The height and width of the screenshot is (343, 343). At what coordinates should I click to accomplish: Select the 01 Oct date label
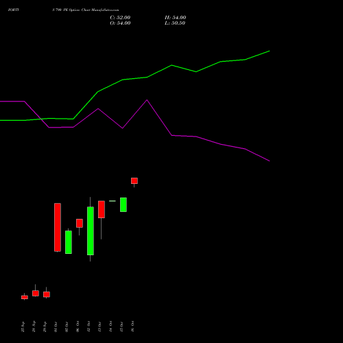56,327
